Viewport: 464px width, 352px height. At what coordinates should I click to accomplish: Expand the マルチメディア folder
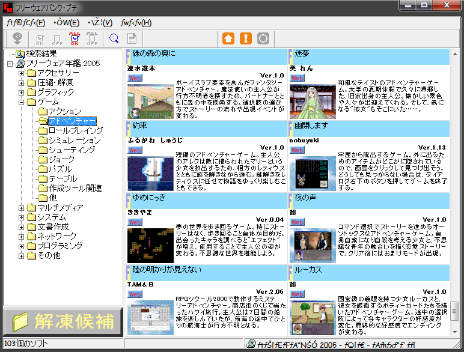pos(21,208)
